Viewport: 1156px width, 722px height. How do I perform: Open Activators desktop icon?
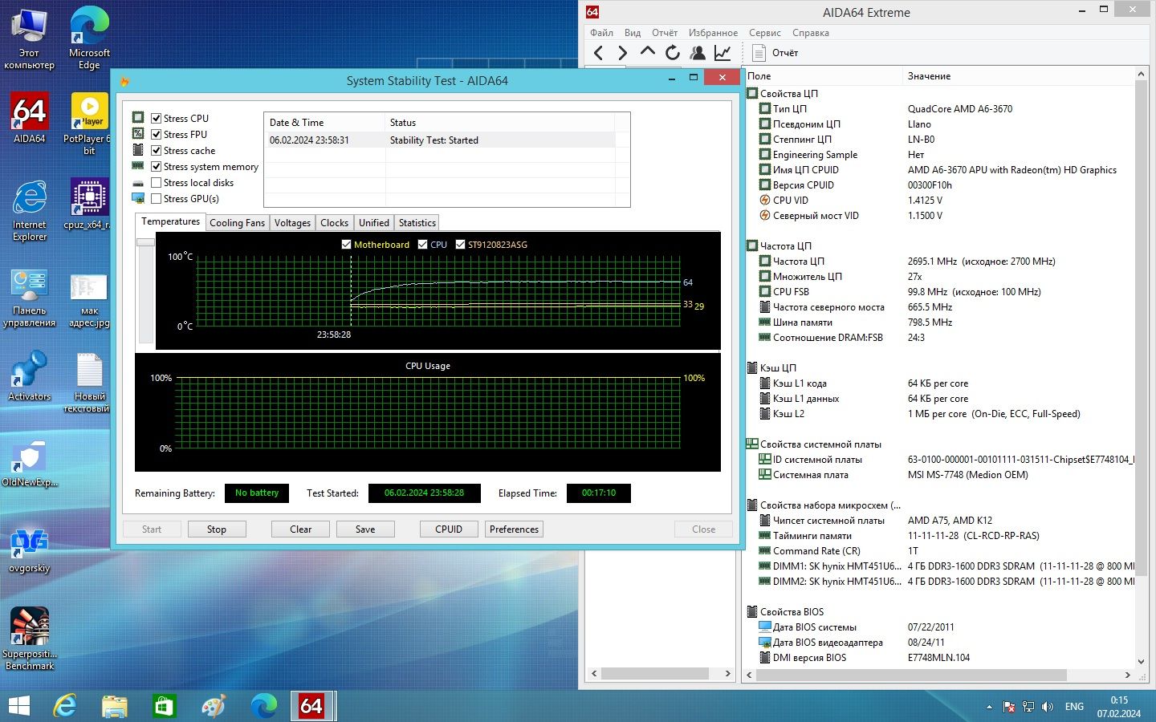pyautogui.click(x=30, y=375)
